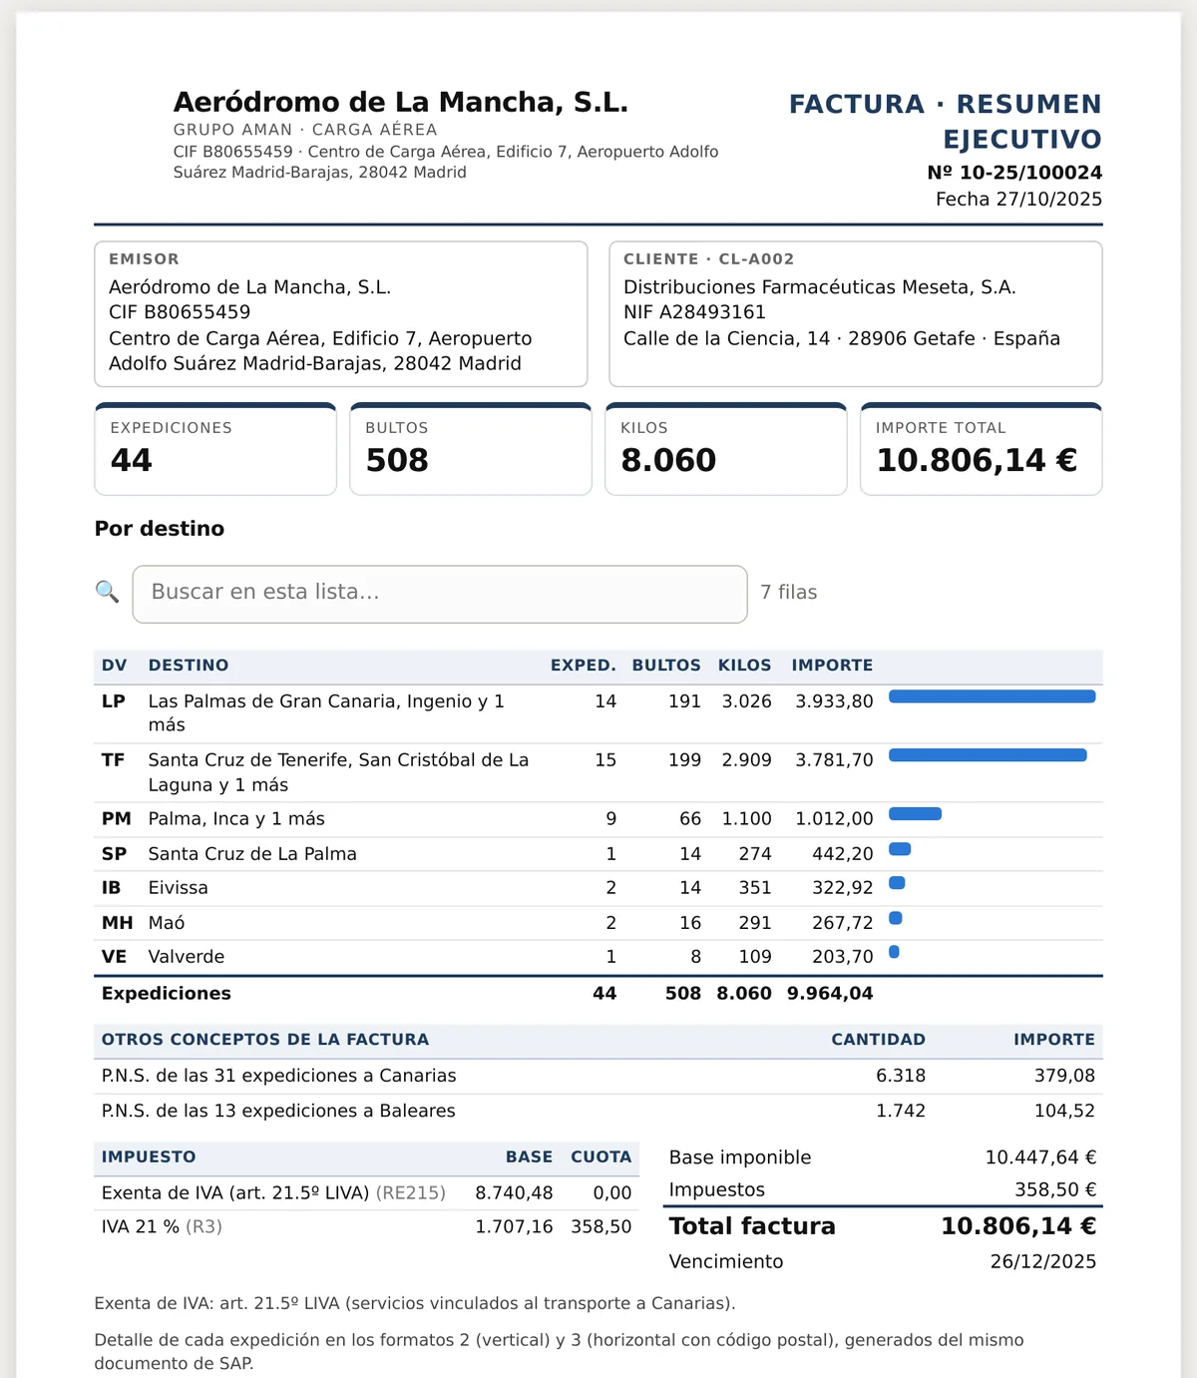Click the amount 3.933,80
The height and width of the screenshot is (1378, 1197).
coord(834,701)
